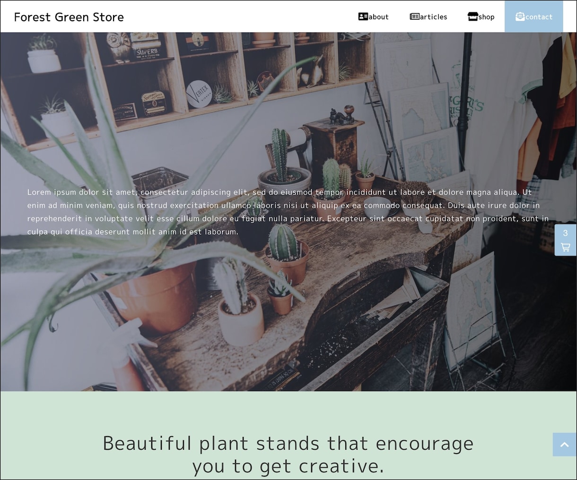The width and height of the screenshot is (577, 480).
Task: Open the shopping cart icon
Action: point(565,247)
